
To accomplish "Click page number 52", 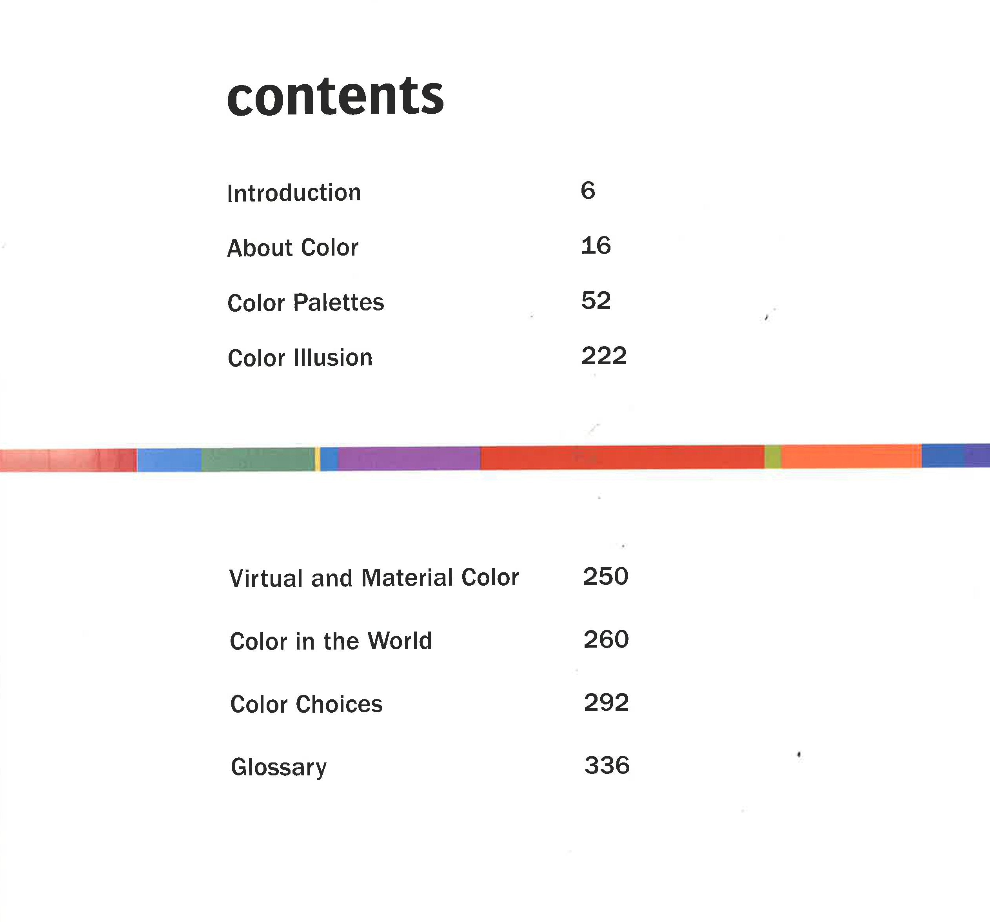I will click(596, 301).
